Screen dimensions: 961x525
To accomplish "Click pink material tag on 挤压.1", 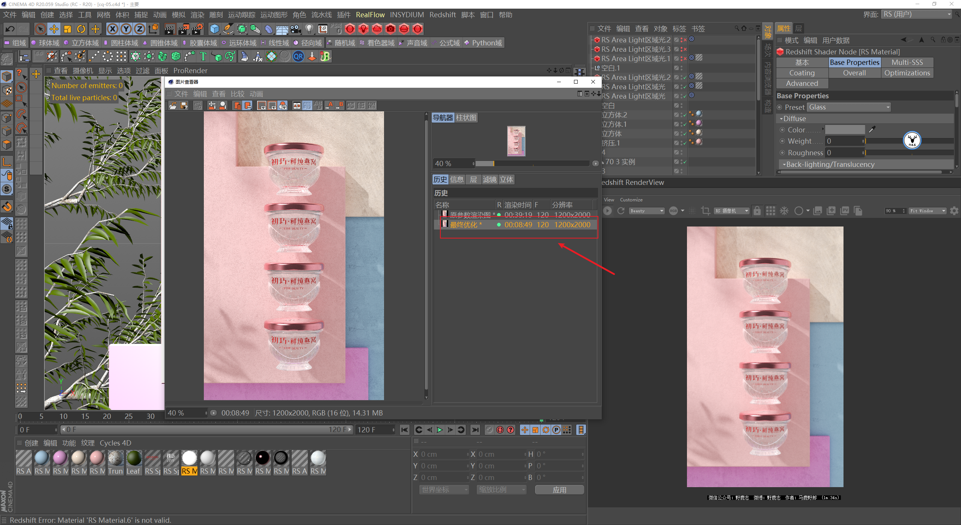I will [x=699, y=142].
